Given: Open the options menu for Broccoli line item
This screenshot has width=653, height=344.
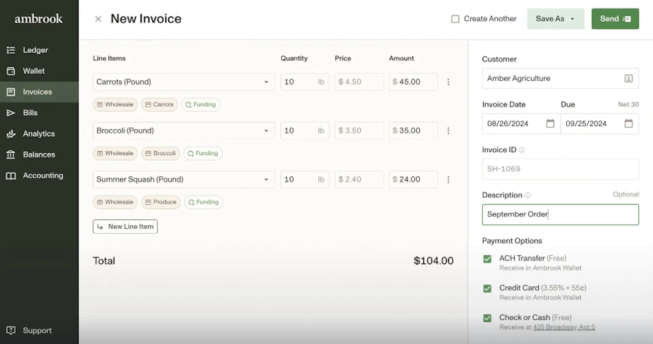Looking at the screenshot, I should [448, 131].
